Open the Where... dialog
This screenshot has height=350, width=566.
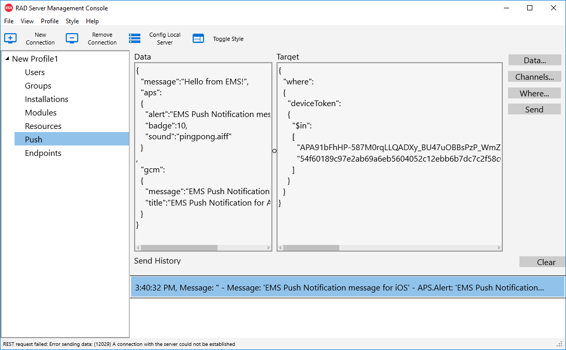click(534, 93)
